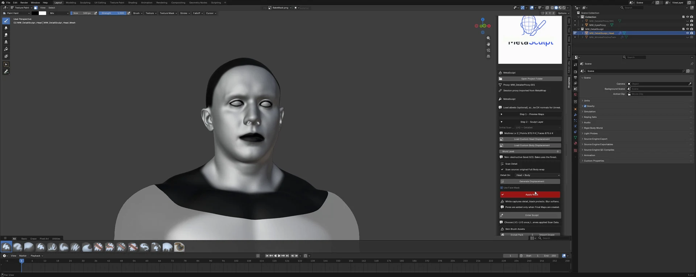Select the Fill bucket tool
The width and height of the screenshot is (696, 277).
tap(6, 49)
